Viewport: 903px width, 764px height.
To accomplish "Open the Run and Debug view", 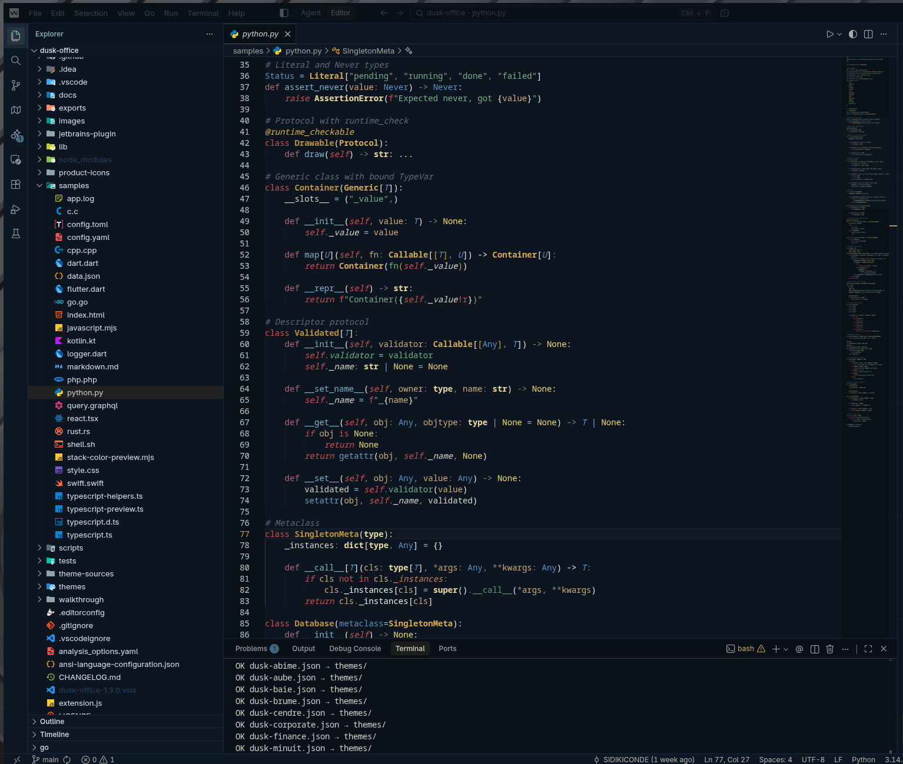I will coord(16,209).
